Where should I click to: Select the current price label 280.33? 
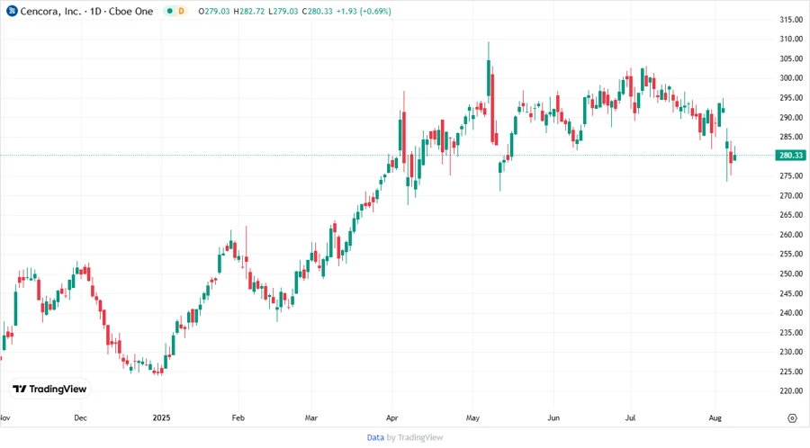point(790,156)
